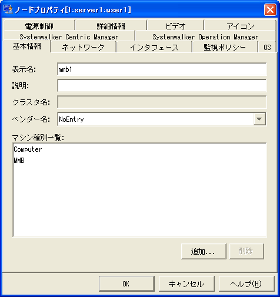The width and height of the screenshot is (280, 297).
Task: Click the 追加... button
Action: tap(204, 251)
